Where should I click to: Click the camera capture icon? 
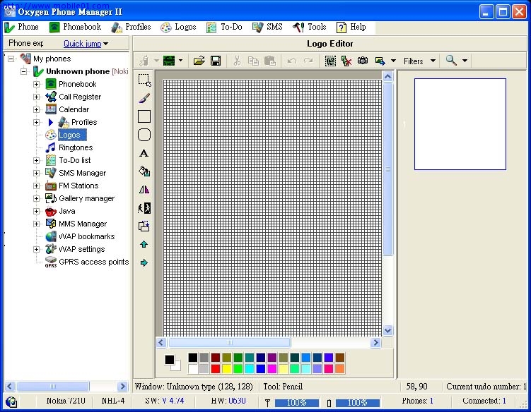363,61
